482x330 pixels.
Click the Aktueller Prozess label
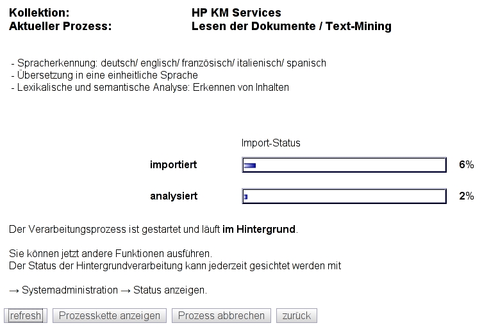(x=60, y=27)
